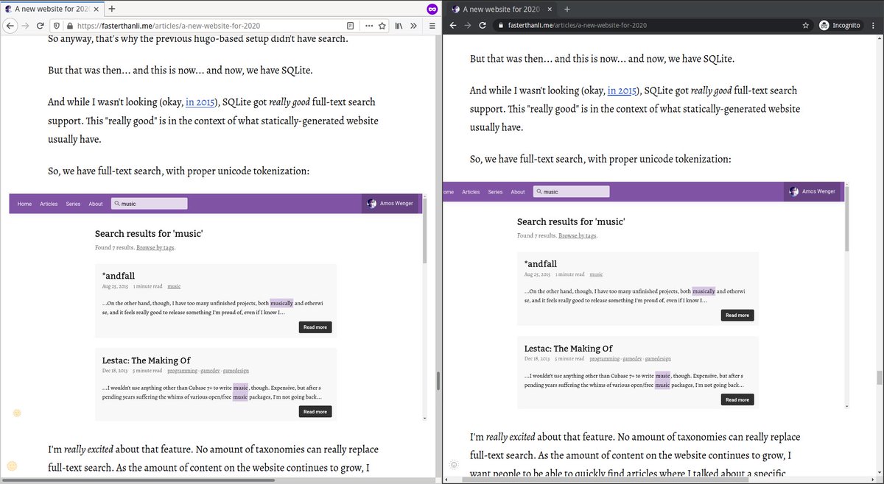Click 'About' in the Firefox embedded screenshot navbar
The image size is (884, 484).
coord(96,204)
